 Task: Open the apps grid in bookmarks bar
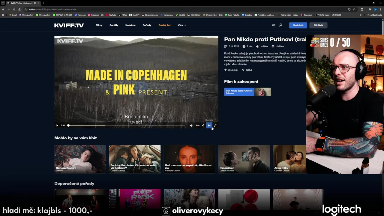click(3, 15)
